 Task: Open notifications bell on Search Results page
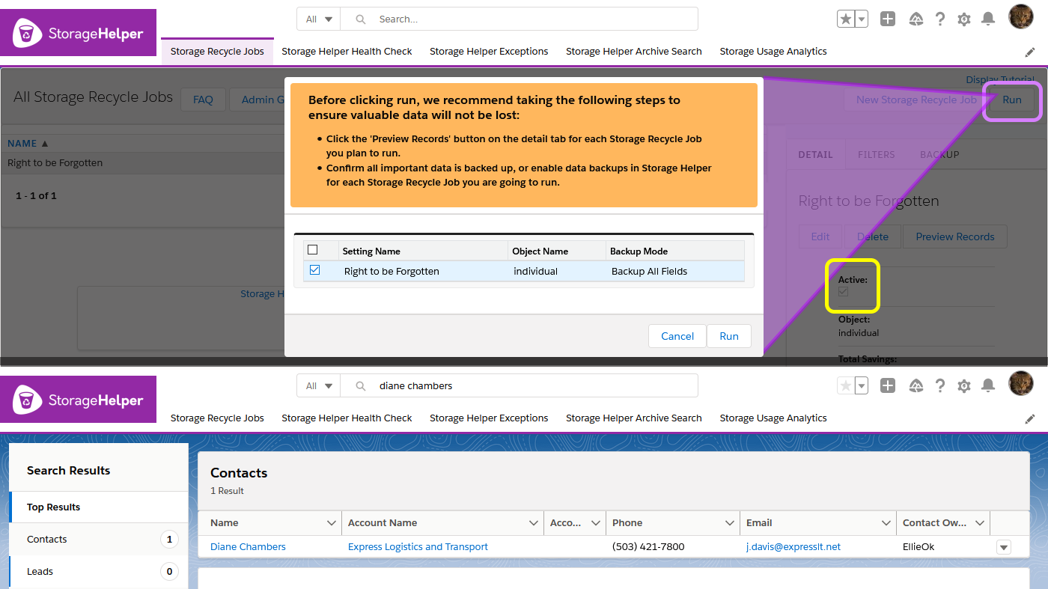(x=988, y=386)
